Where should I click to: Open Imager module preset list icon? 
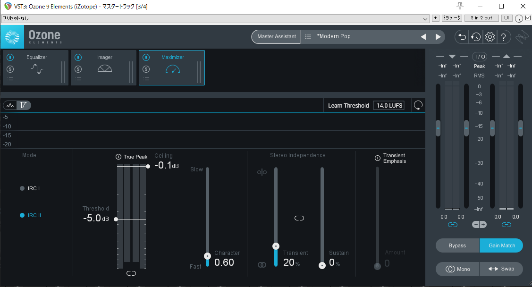78,79
